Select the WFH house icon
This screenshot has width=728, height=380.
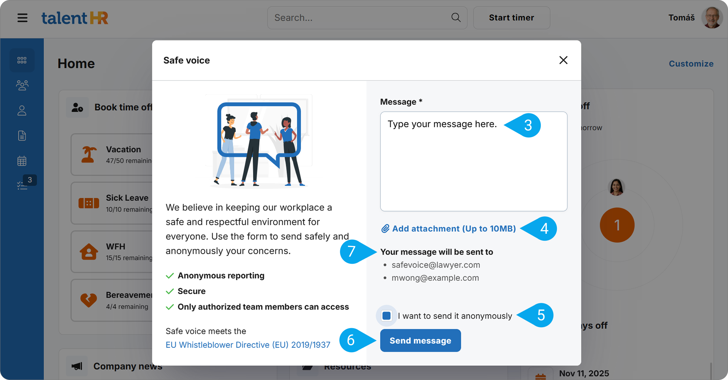pos(89,251)
